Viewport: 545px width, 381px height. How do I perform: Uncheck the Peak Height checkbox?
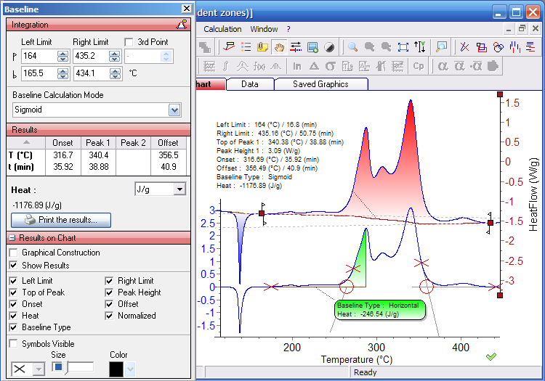point(109,292)
